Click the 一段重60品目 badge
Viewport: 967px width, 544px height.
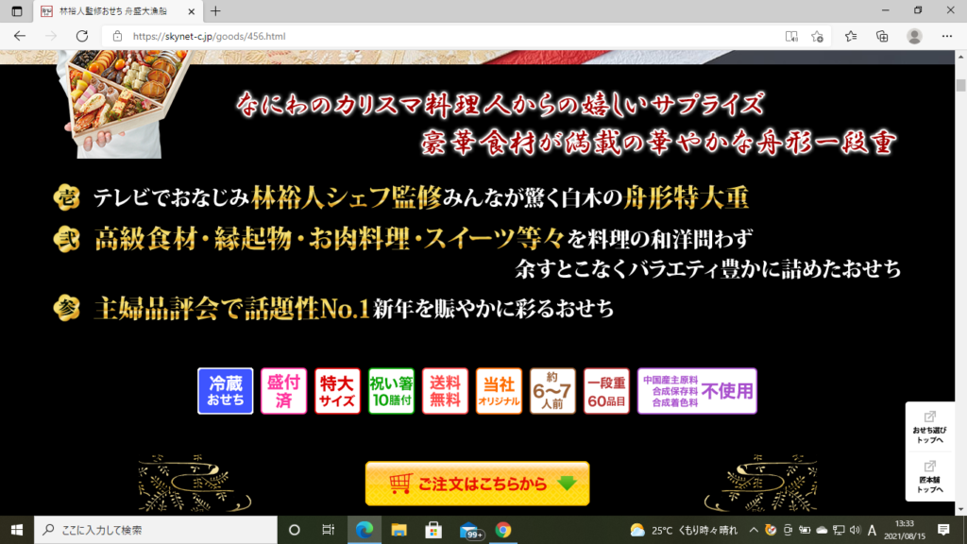pos(606,391)
